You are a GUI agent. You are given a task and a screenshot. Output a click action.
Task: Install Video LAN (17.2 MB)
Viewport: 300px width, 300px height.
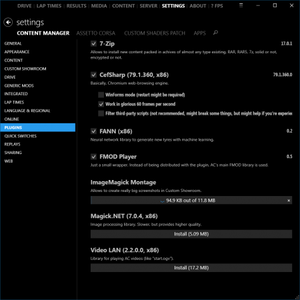(x=191, y=268)
